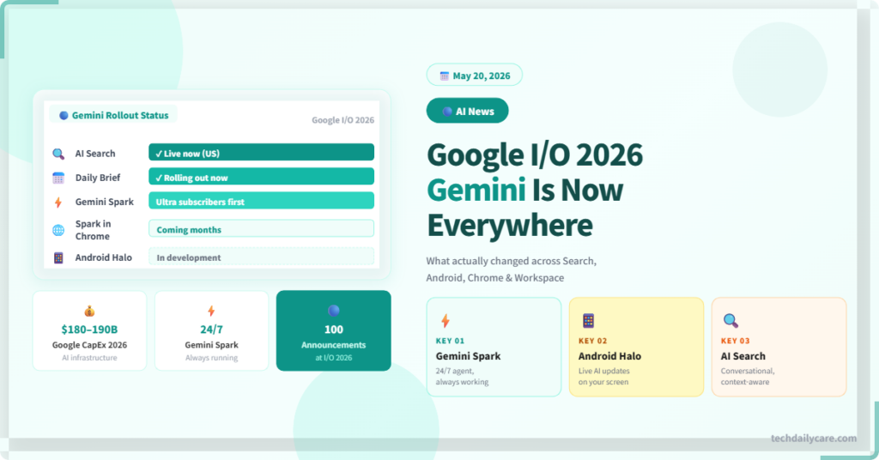879x460 pixels.
Task: Click the 'Live now (US)' status bar
Action: coord(261,153)
